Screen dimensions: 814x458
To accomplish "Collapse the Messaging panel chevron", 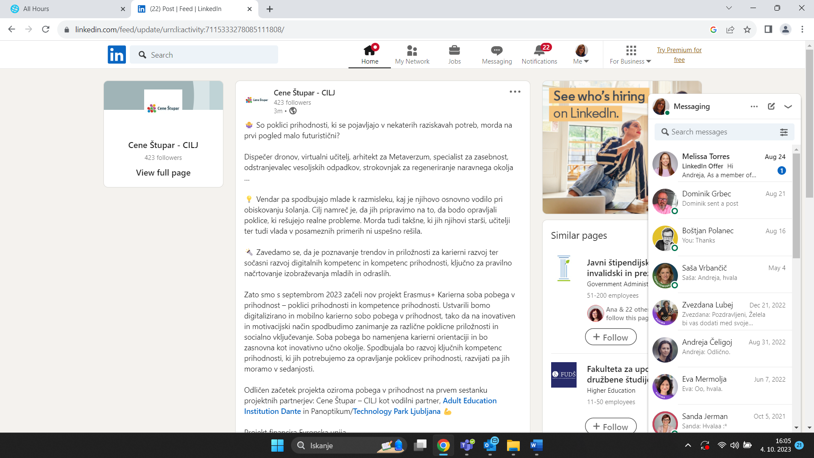I will [788, 106].
